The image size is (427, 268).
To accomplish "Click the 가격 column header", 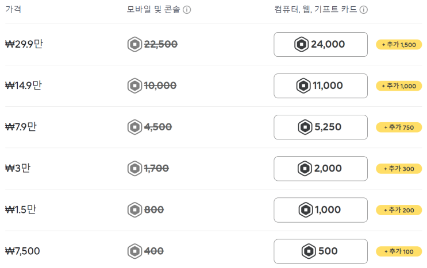I will pos(13,10).
